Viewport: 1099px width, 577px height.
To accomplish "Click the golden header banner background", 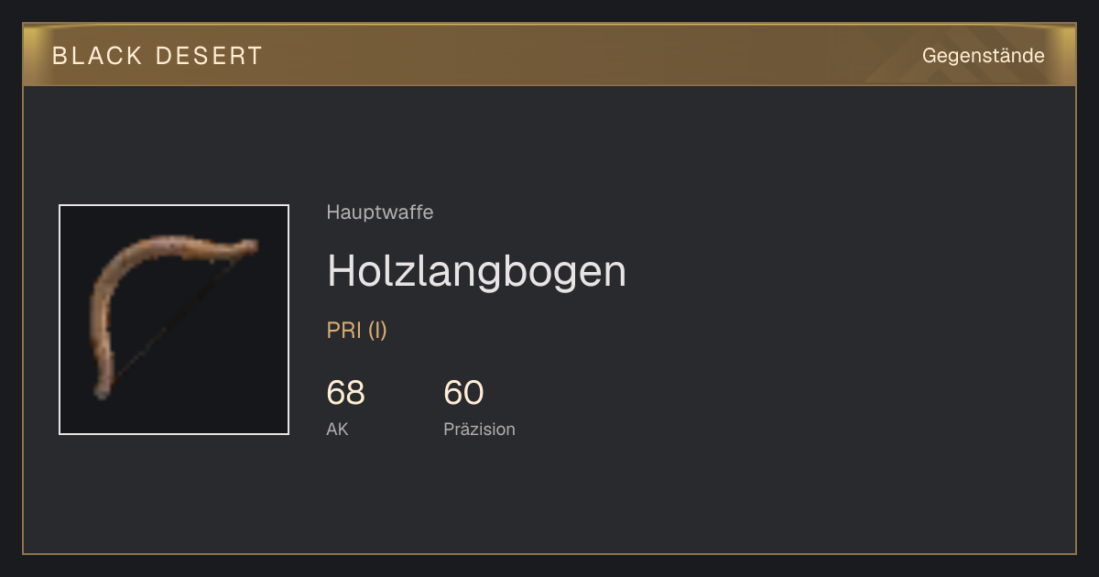I will (549, 55).
